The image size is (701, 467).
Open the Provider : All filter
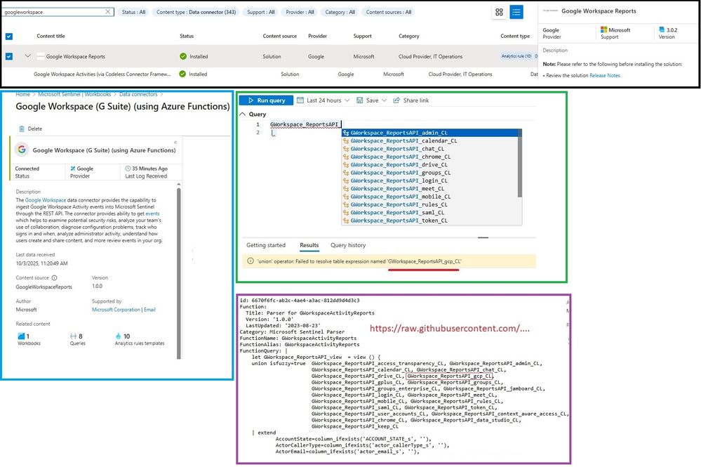tap(300, 12)
